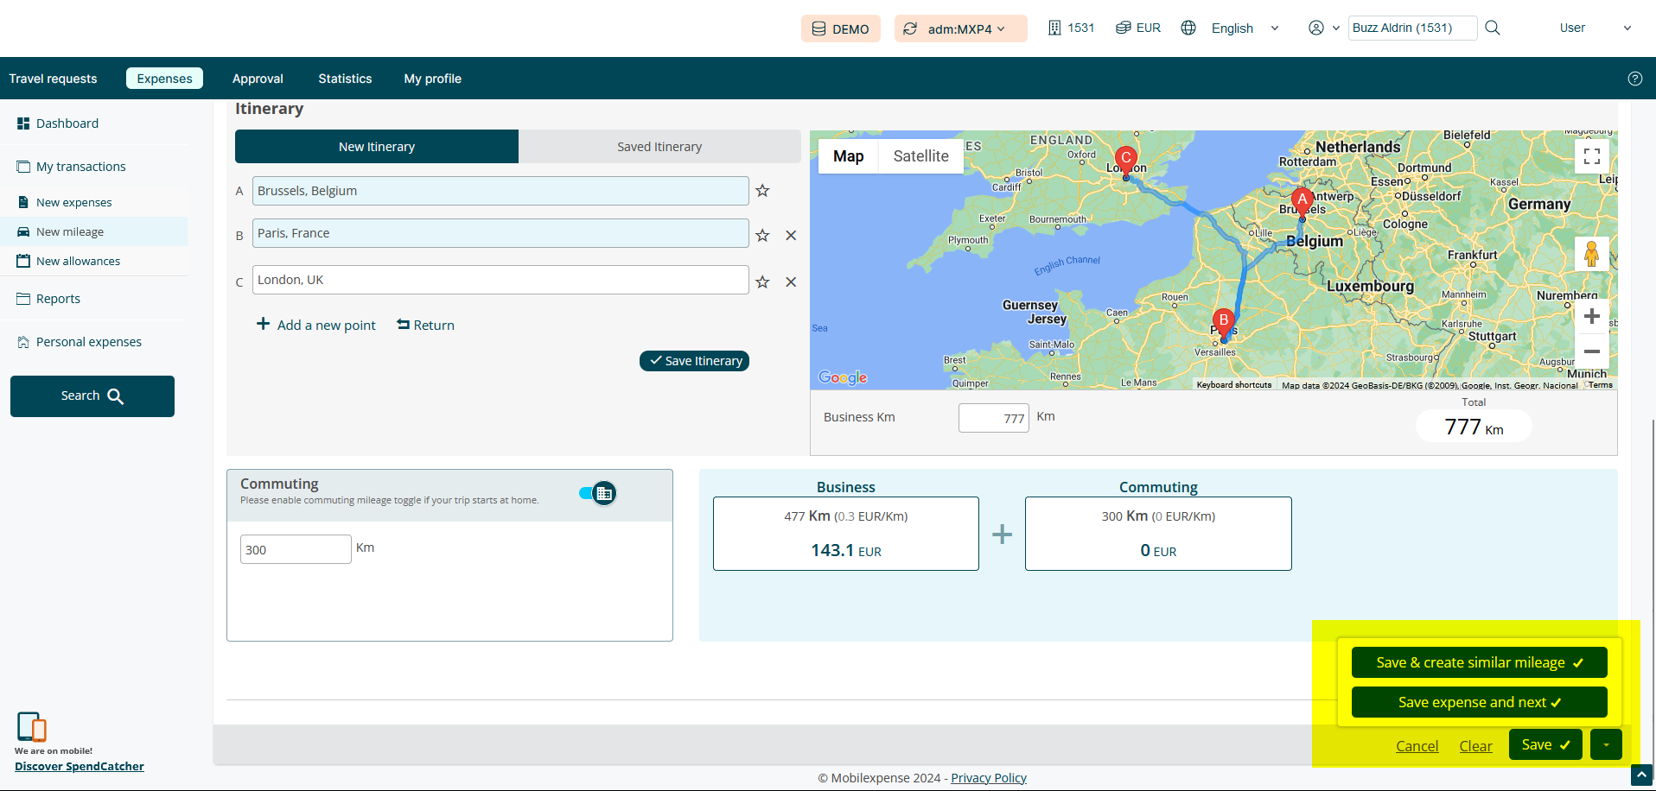Click Add a new point

[x=316, y=325]
